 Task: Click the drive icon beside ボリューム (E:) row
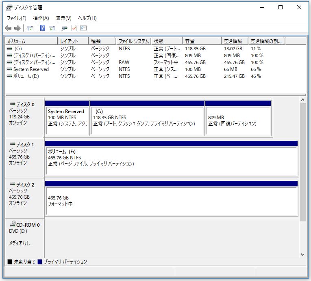coord(9,76)
